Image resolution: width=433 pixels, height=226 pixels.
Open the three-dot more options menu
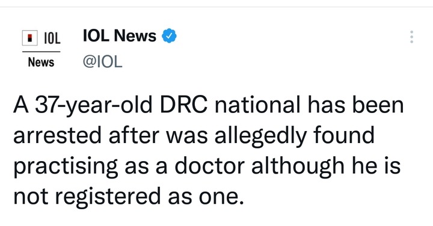click(x=411, y=37)
